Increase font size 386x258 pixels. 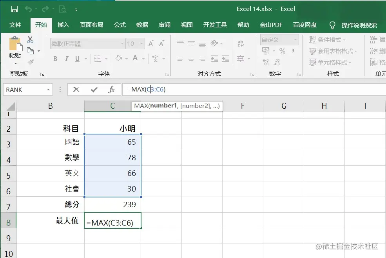pyautogui.click(x=151, y=43)
